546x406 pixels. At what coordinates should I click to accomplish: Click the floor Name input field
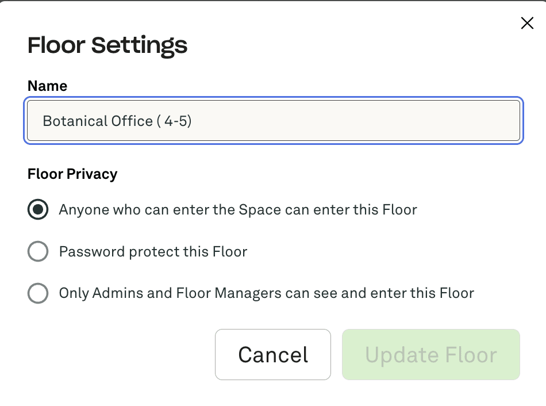point(274,121)
